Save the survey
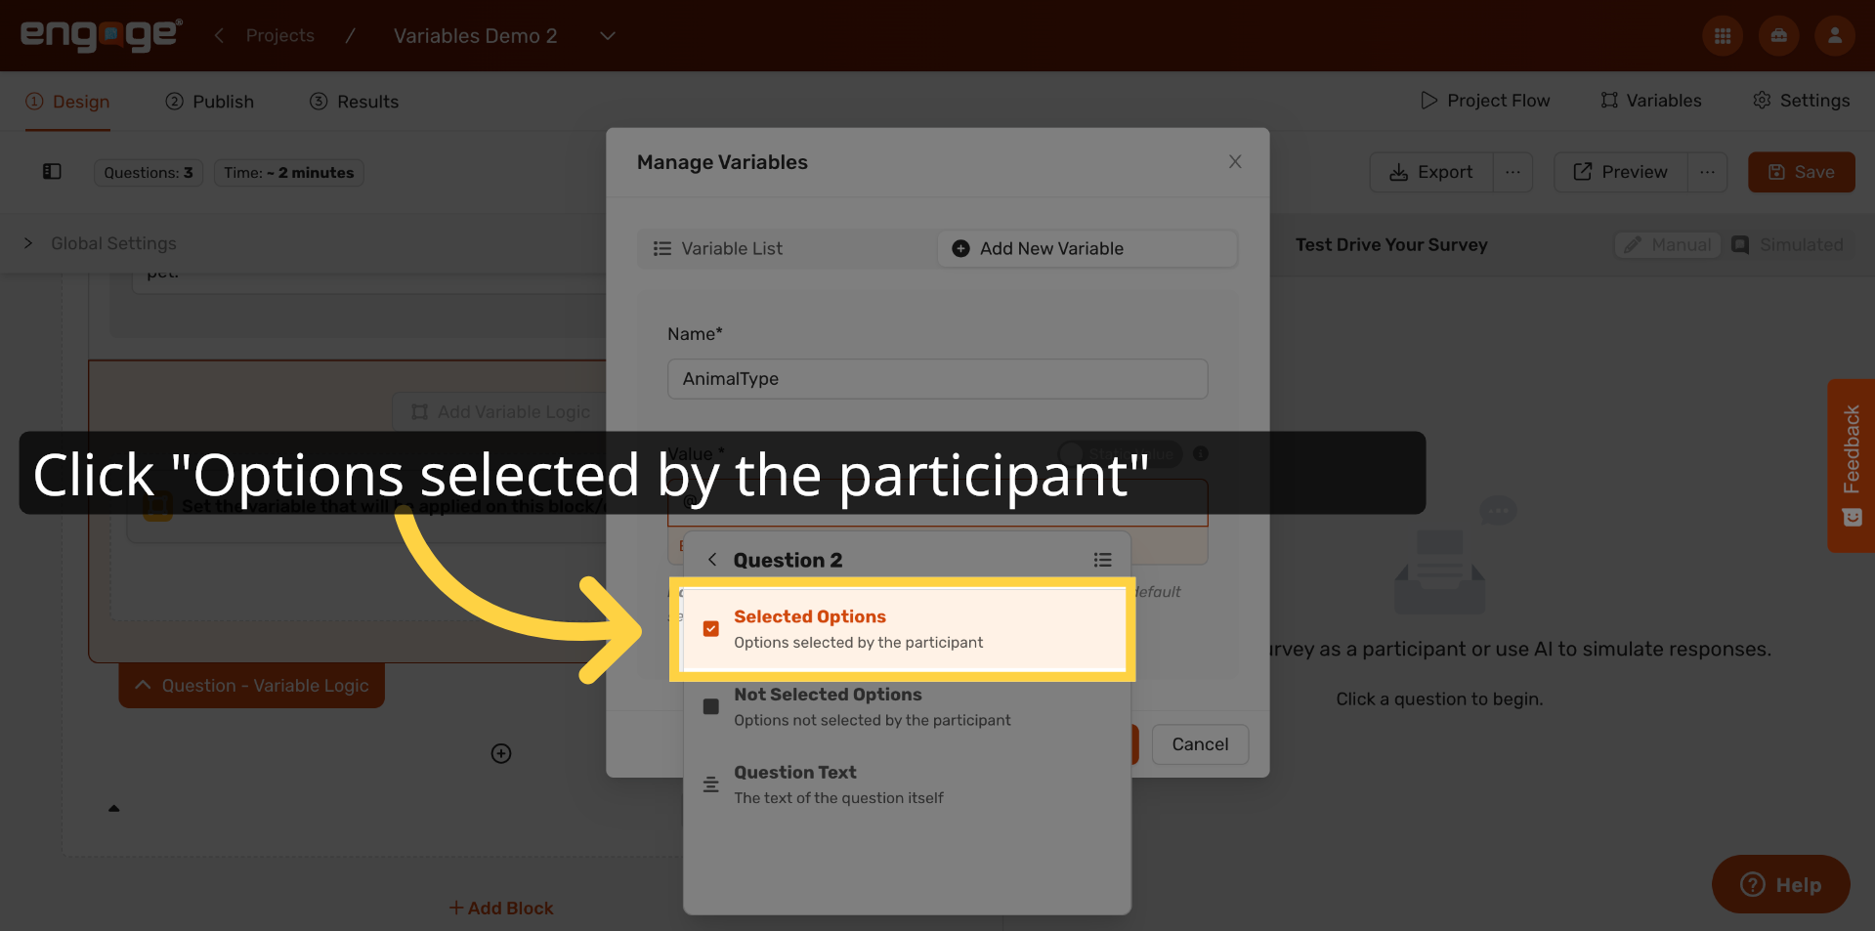The width and height of the screenshot is (1875, 931). [x=1801, y=172]
